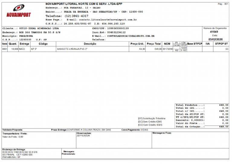This screenshot has height=164, width=232.
Task: Select C.E.P. value 12260000
Action: click(25, 40)
